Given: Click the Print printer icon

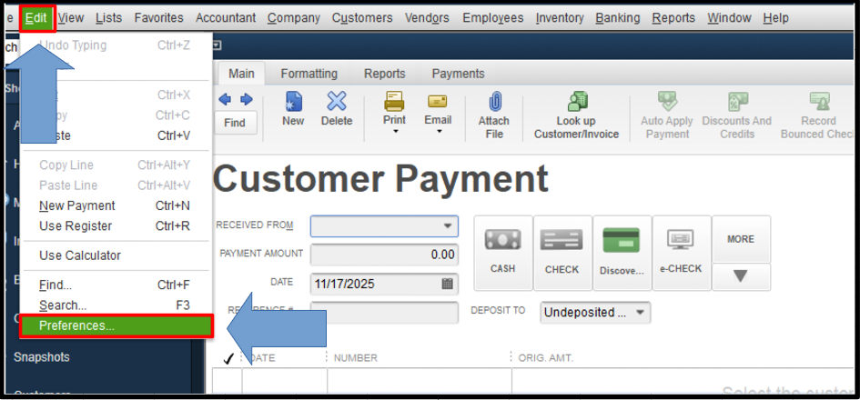Looking at the screenshot, I should 394,101.
